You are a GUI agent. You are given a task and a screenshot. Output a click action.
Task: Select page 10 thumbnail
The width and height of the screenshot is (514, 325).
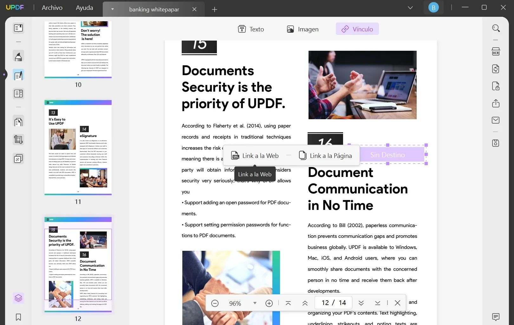coord(78,49)
